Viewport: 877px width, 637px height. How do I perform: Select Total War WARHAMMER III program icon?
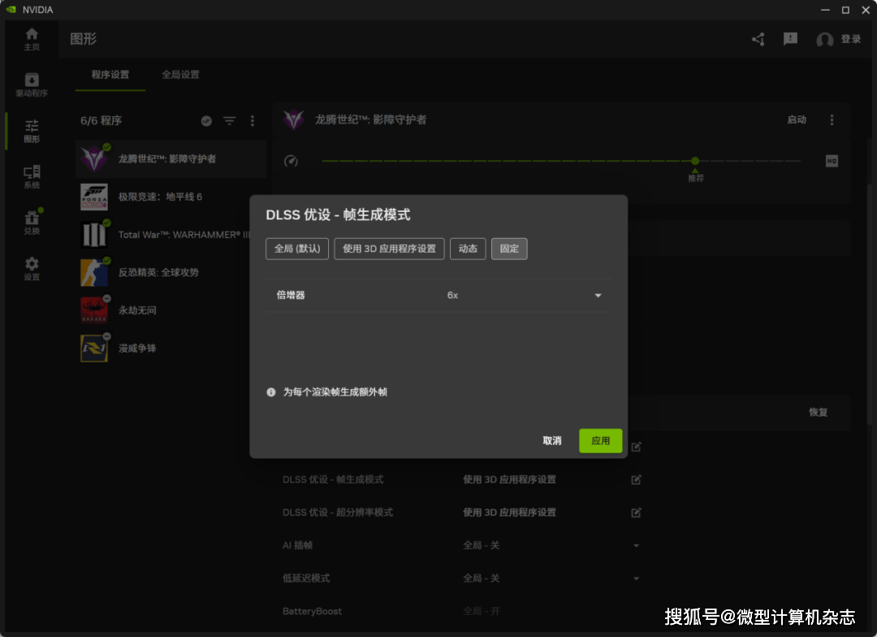pyautogui.click(x=94, y=235)
